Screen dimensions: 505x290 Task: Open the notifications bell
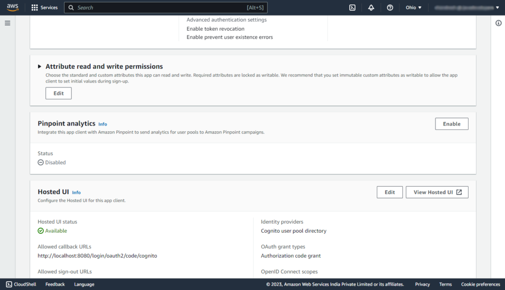tap(371, 7)
